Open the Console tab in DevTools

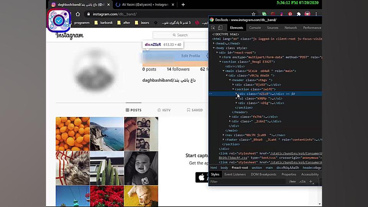pyautogui.click(x=255, y=28)
